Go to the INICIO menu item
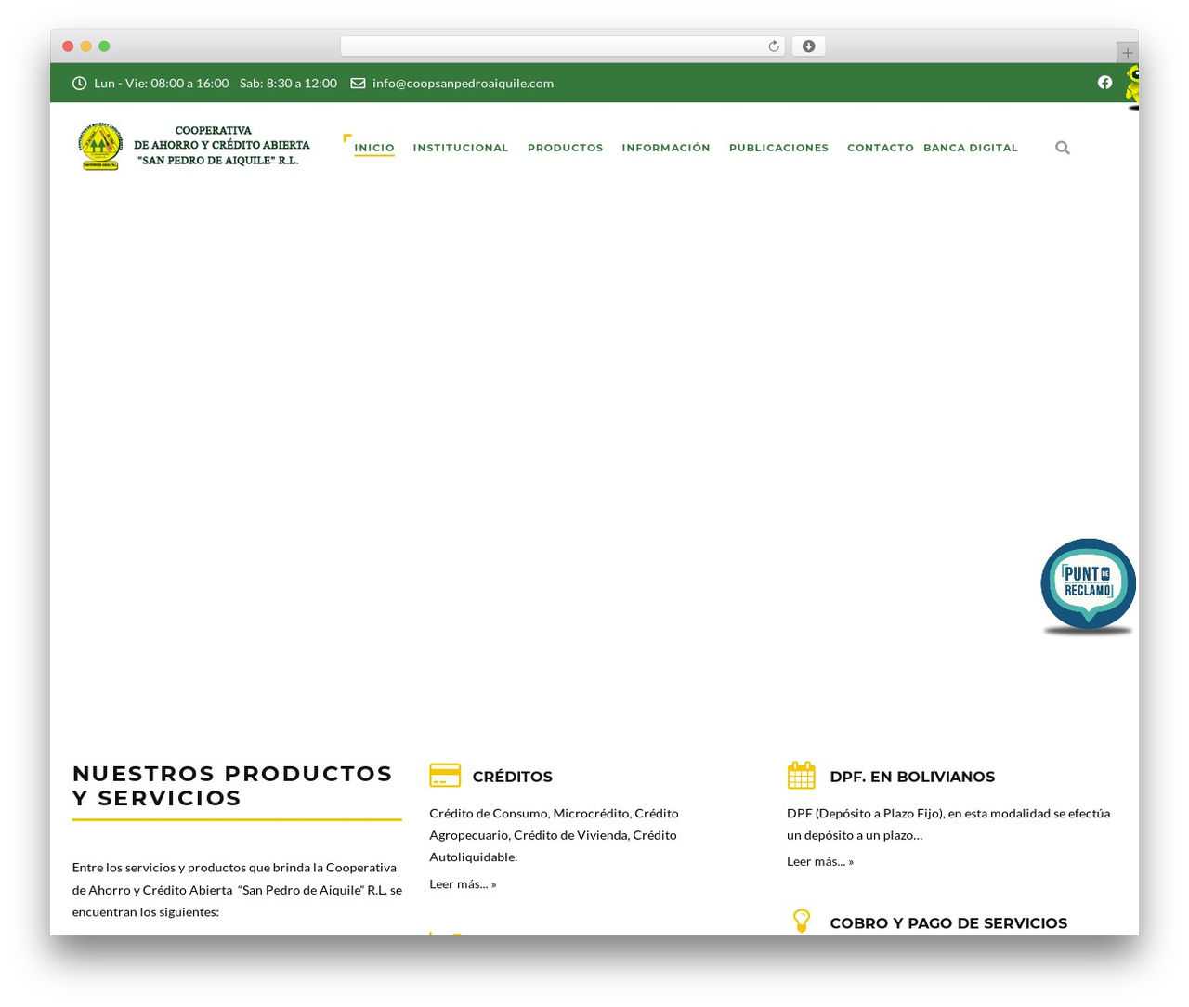This screenshot has height=1007, width=1189. (x=374, y=148)
